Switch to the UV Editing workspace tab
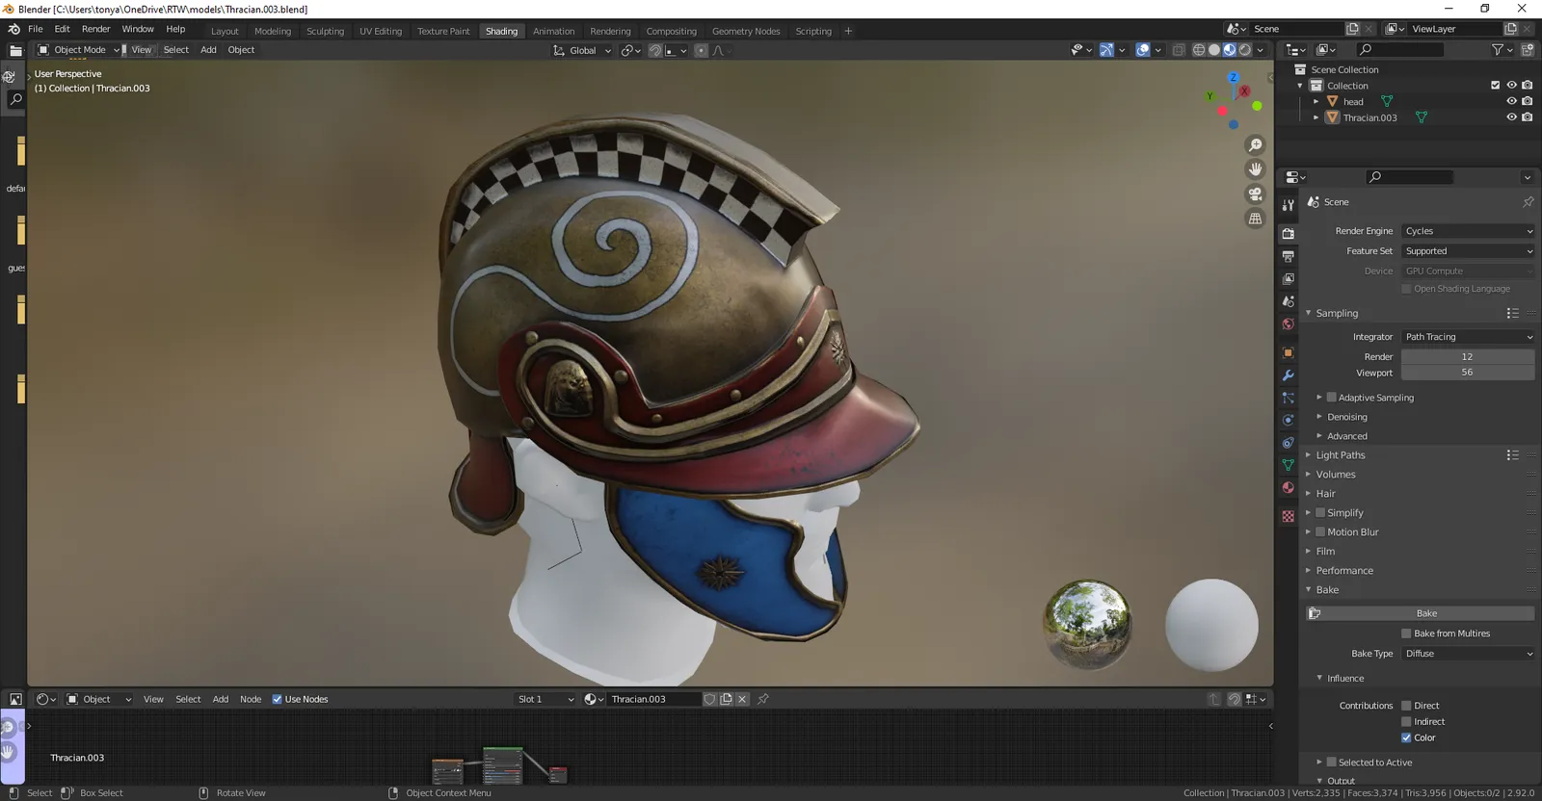This screenshot has height=801, width=1542. [x=381, y=31]
